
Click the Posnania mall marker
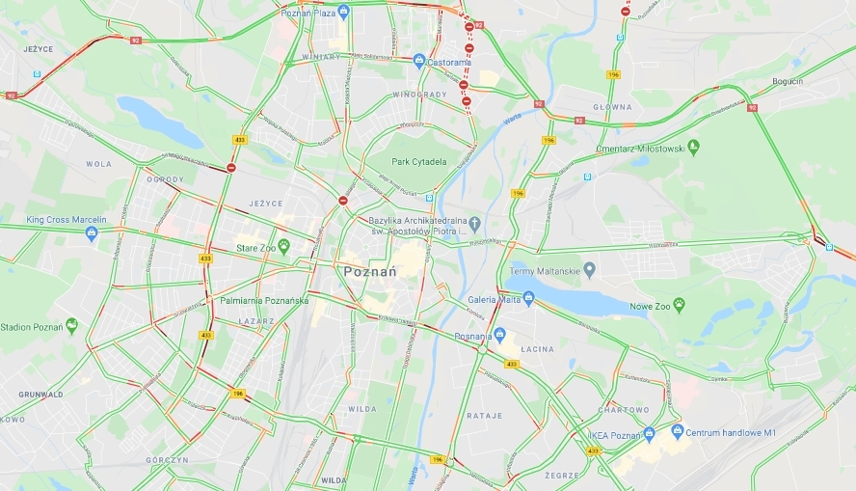(499, 335)
